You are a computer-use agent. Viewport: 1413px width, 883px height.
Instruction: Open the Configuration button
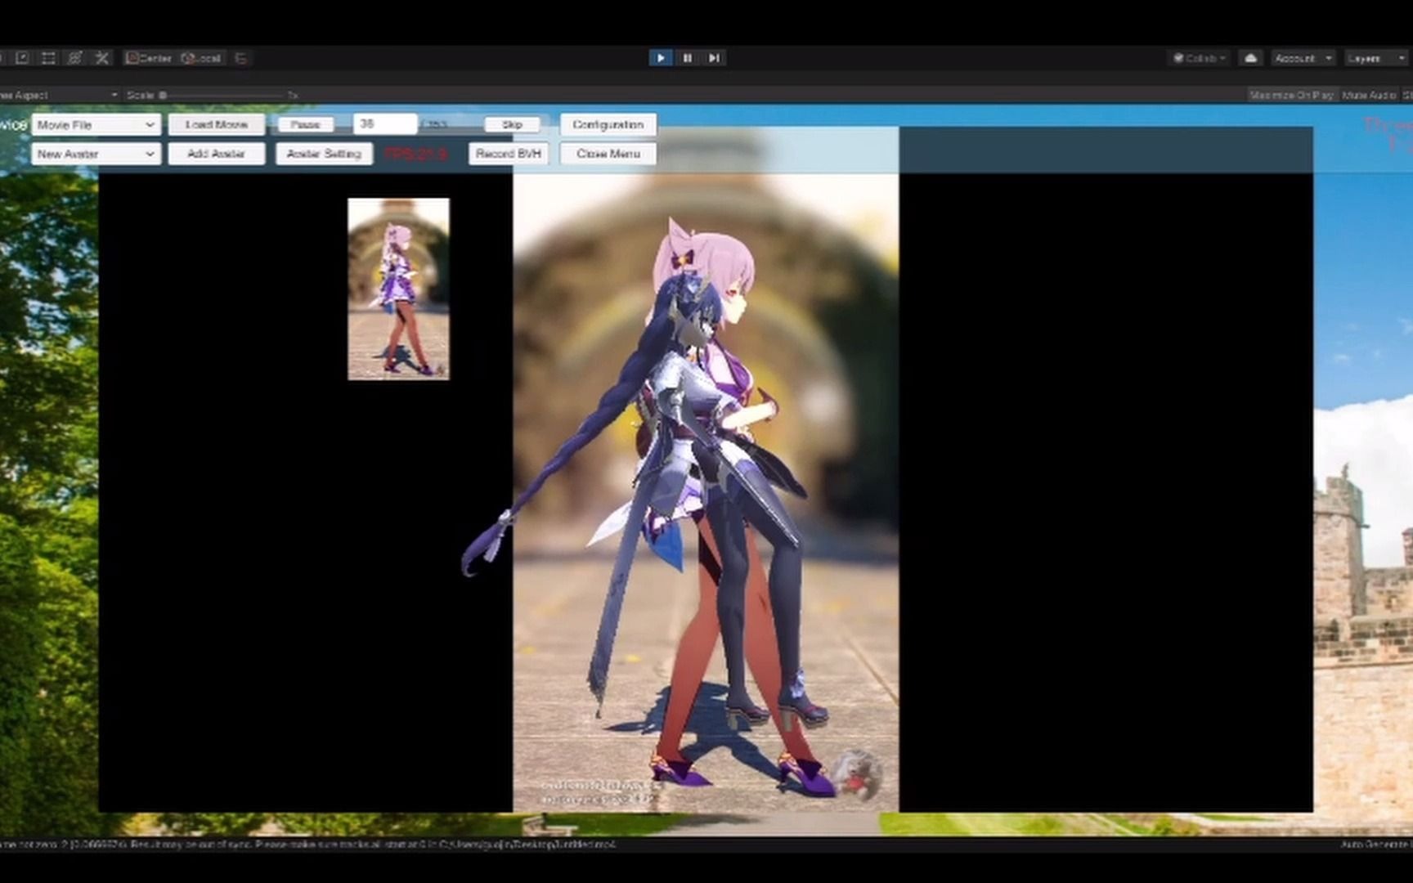[x=608, y=124]
